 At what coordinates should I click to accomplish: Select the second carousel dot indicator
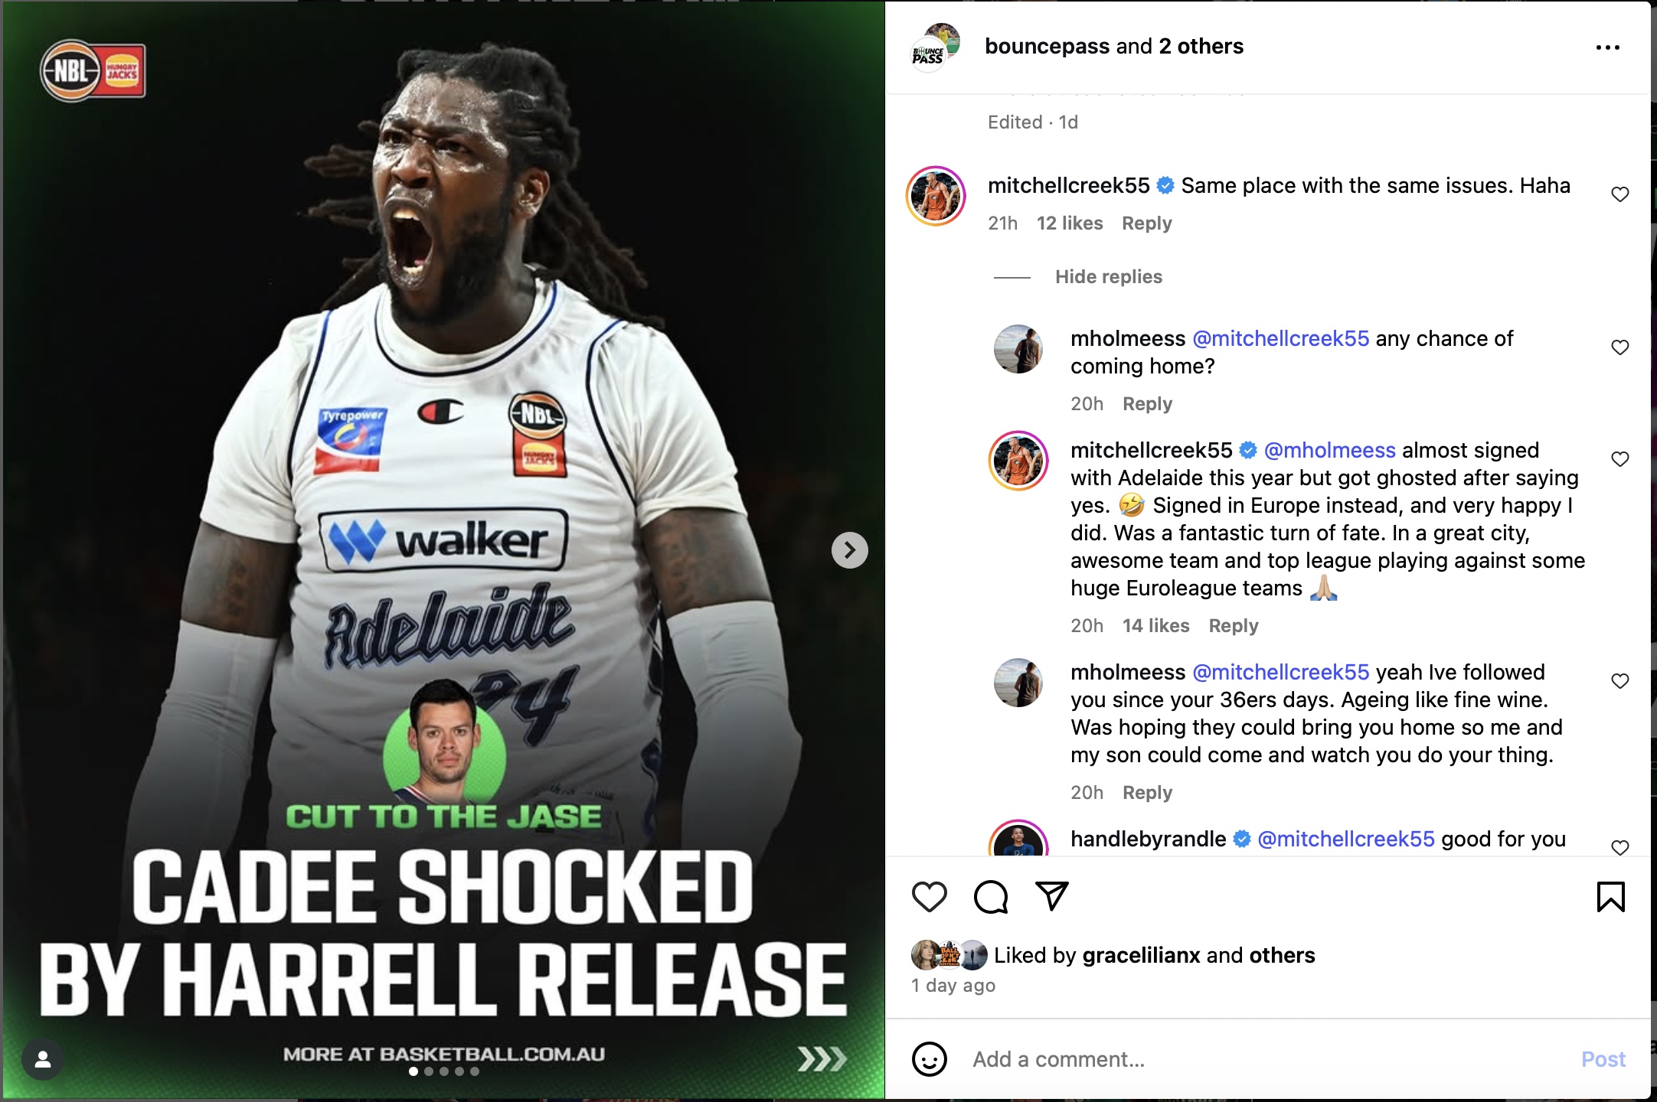429,1071
